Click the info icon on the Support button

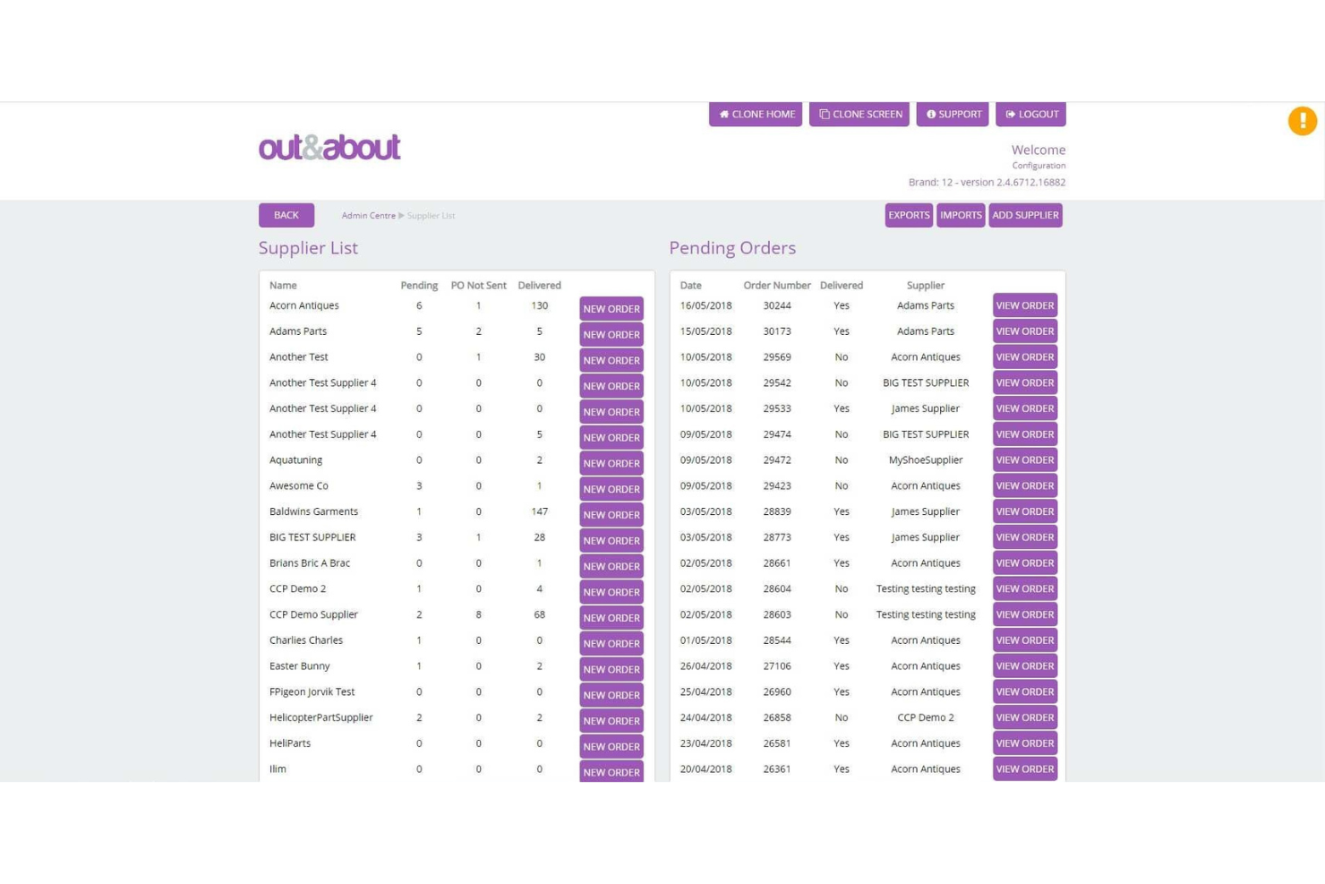tap(931, 114)
